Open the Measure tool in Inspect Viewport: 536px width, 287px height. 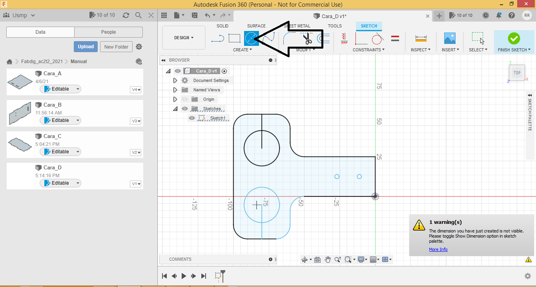(x=421, y=38)
